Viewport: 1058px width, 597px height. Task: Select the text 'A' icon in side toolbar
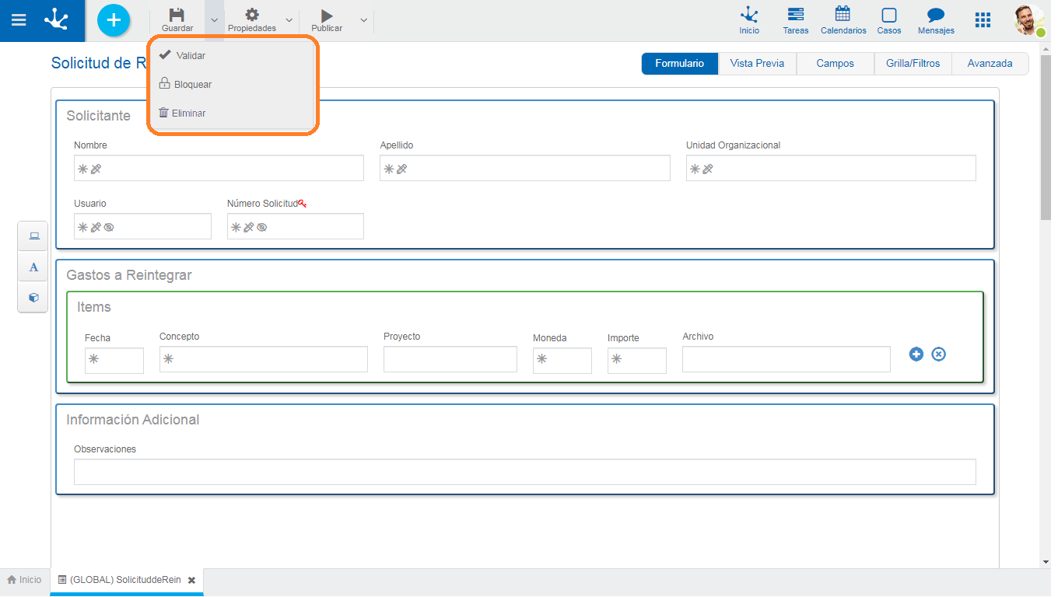click(33, 267)
